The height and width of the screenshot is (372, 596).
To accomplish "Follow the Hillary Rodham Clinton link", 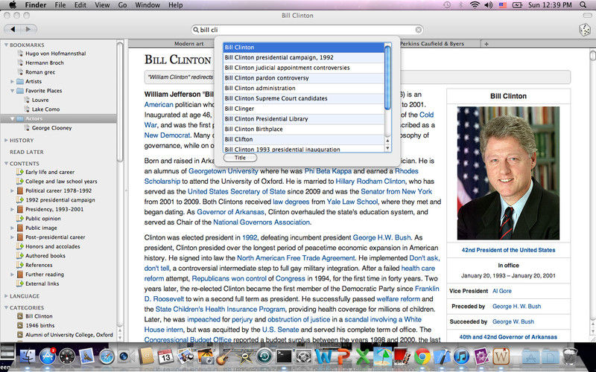I will pyautogui.click(x=370, y=181).
